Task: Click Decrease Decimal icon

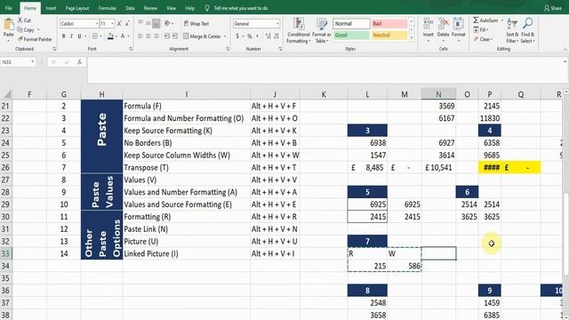Action: pyautogui.click(x=276, y=36)
